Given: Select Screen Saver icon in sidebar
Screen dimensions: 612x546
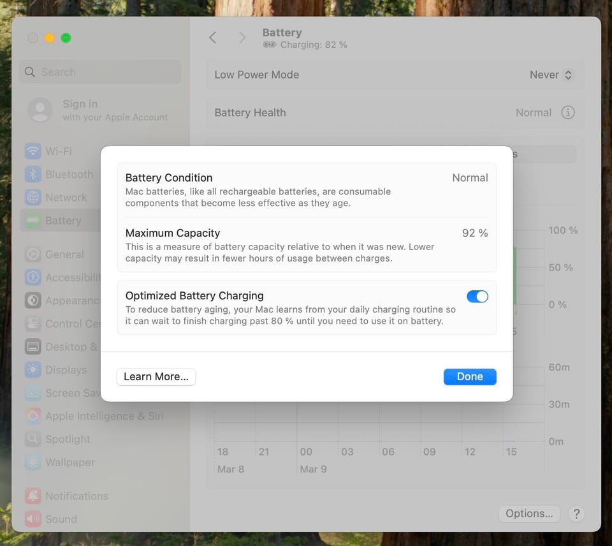Looking at the screenshot, I should point(33,392).
